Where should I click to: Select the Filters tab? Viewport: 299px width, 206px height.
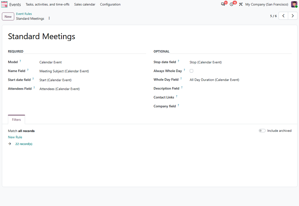click(16, 120)
